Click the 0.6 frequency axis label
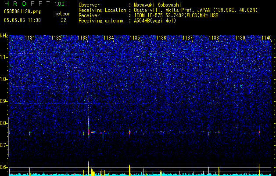 tap(4, 167)
